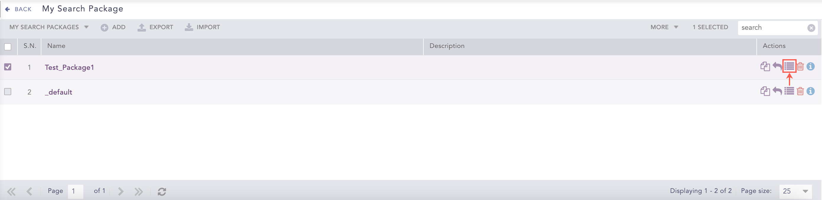Click the share arrow icon for Test_Package1
This screenshot has height=200, width=822.
click(x=777, y=67)
